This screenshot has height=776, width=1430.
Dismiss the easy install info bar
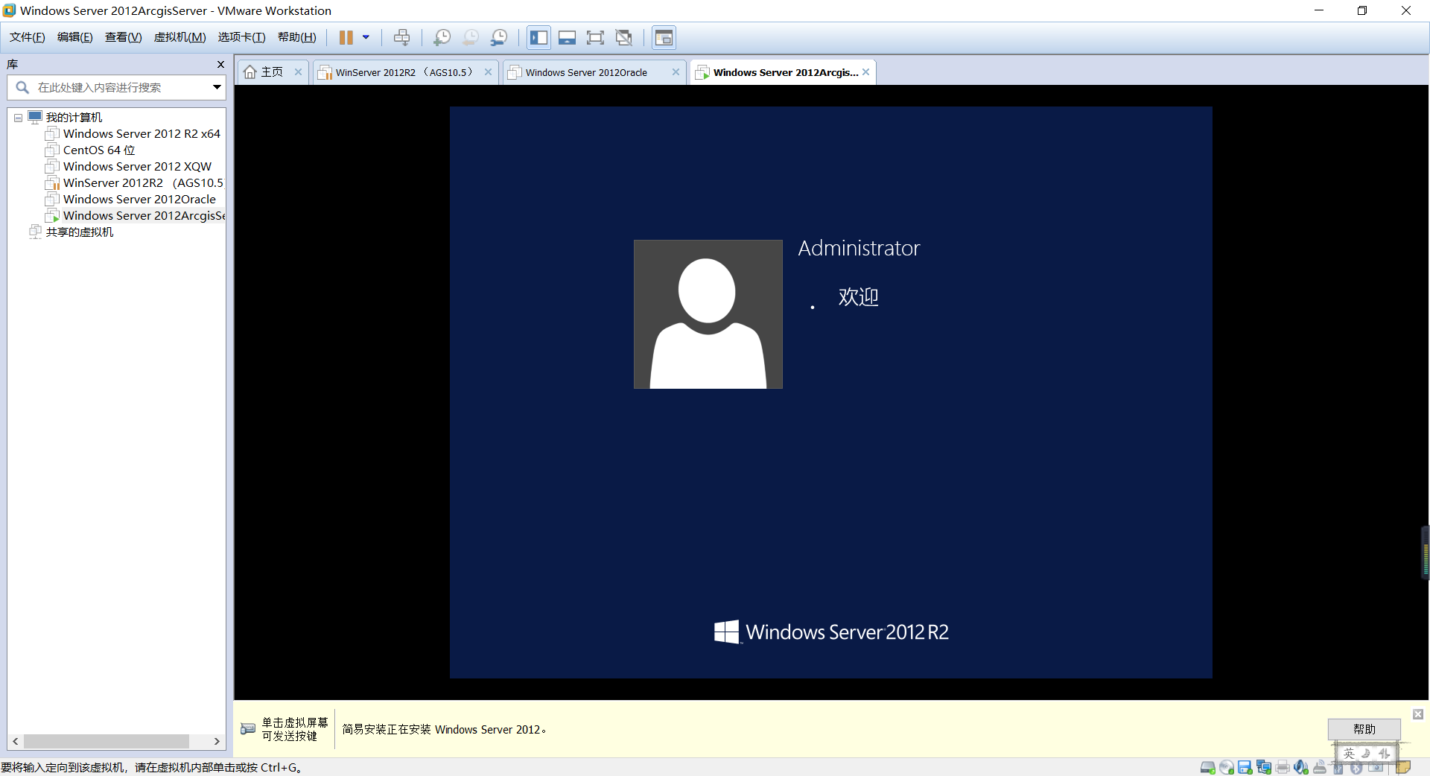pyautogui.click(x=1418, y=714)
